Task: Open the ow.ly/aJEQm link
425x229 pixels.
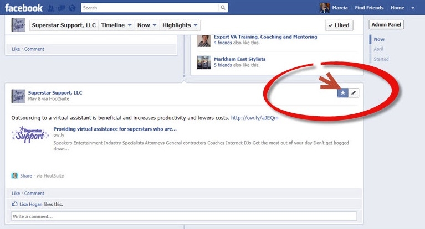Action: pos(254,118)
